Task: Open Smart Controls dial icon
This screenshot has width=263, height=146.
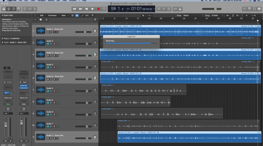Action: point(25,9)
